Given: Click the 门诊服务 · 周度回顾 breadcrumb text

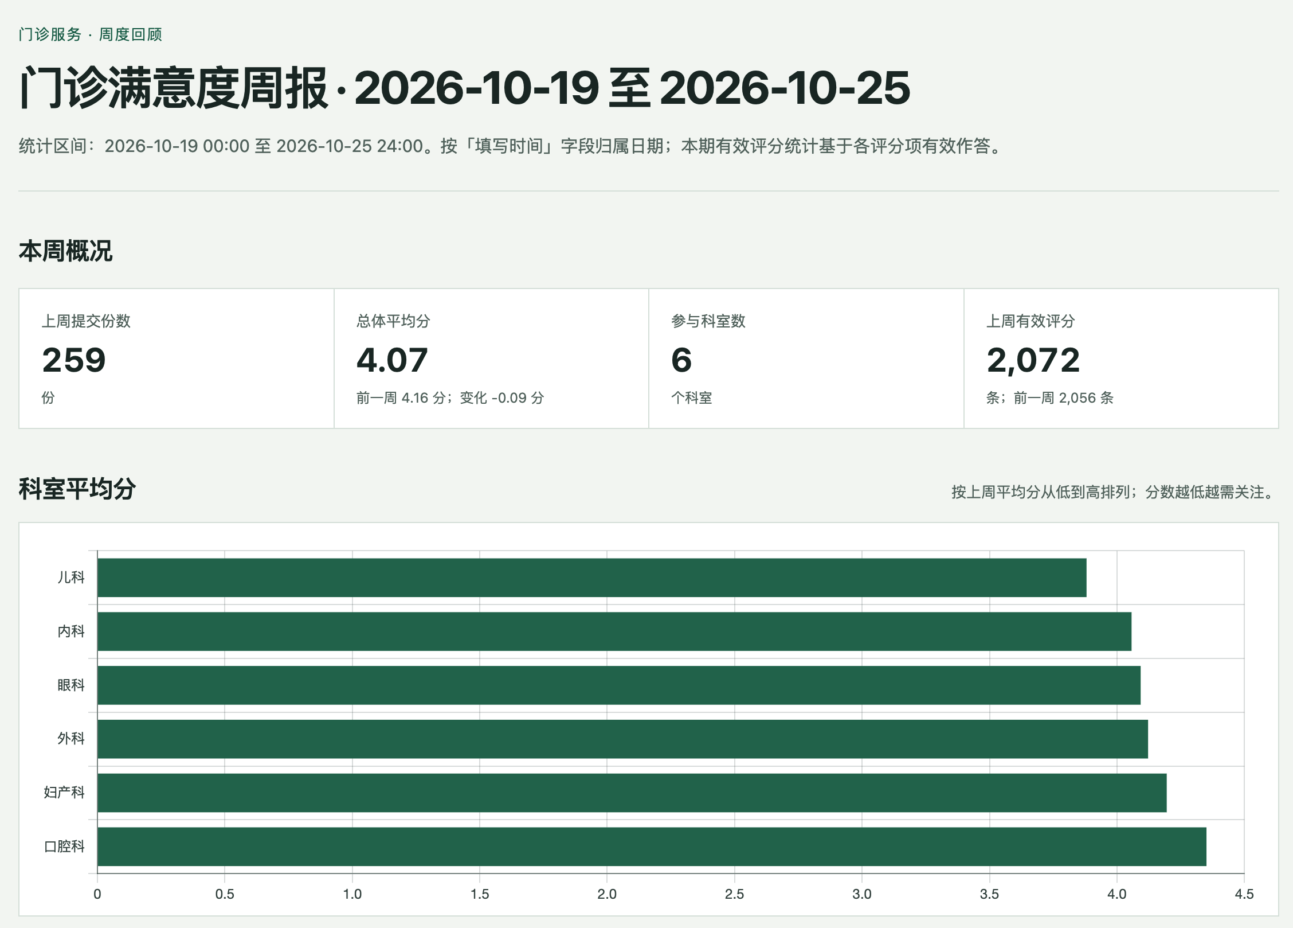Looking at the screenshot, I should (x=90, y=34).
